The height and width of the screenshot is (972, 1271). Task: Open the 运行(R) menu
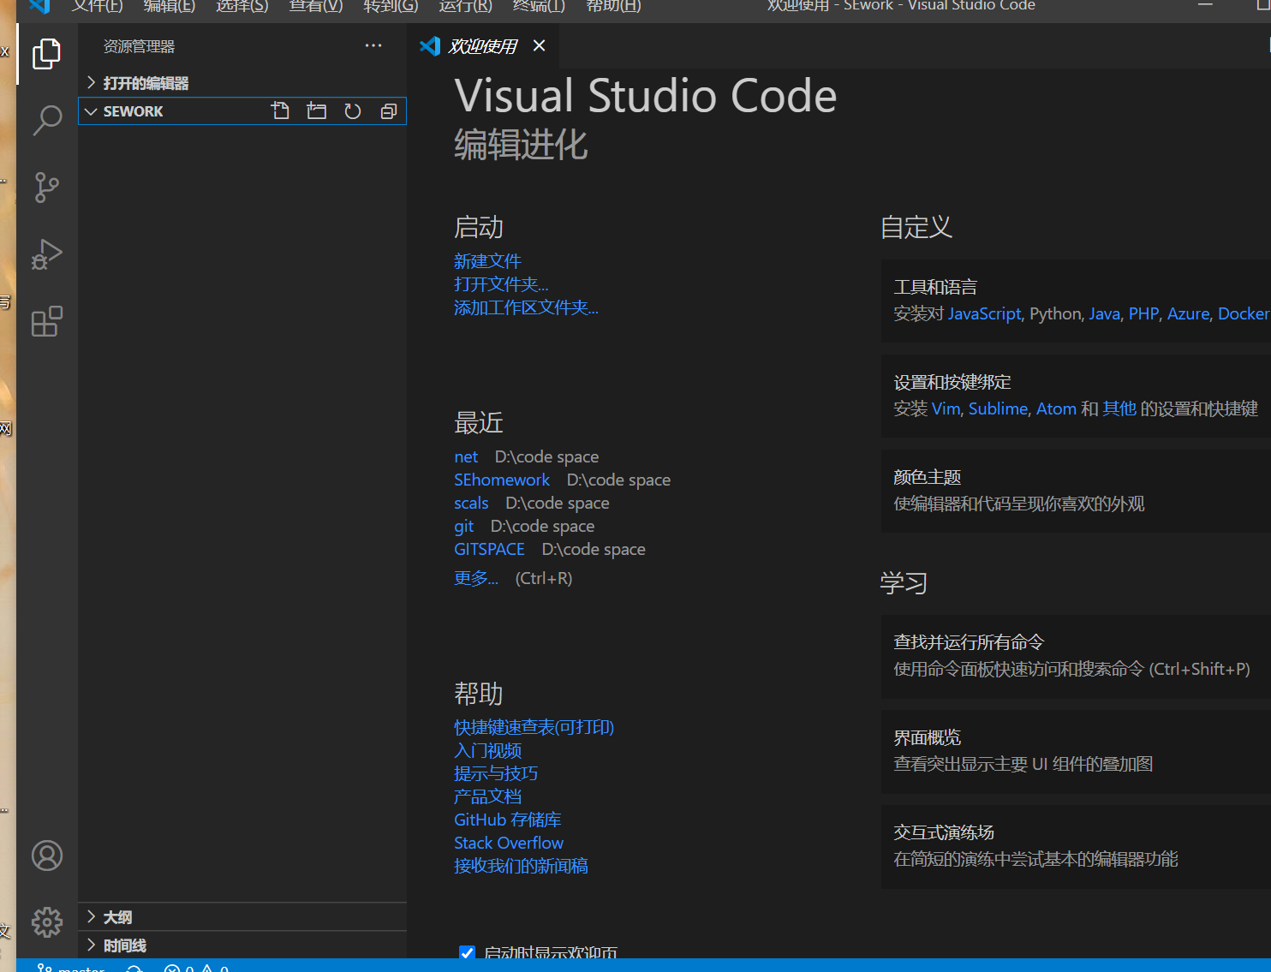pyautogui.click(x=465, y=6)
